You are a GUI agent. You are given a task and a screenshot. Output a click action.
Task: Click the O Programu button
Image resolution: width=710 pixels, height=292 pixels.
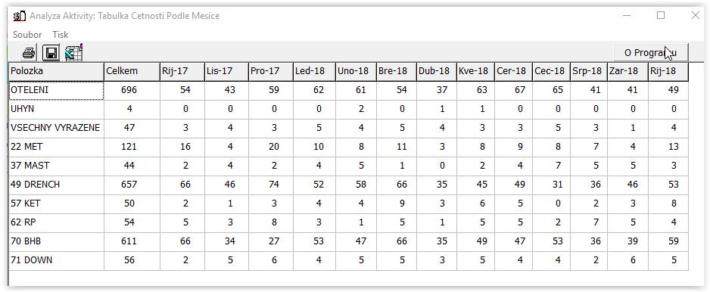pos(651,53)
